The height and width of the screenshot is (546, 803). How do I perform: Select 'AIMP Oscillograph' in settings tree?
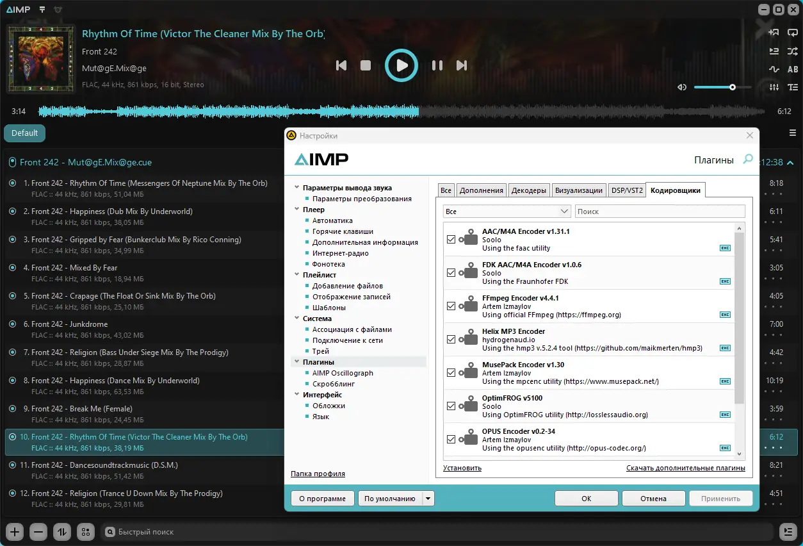coord(343,373)
